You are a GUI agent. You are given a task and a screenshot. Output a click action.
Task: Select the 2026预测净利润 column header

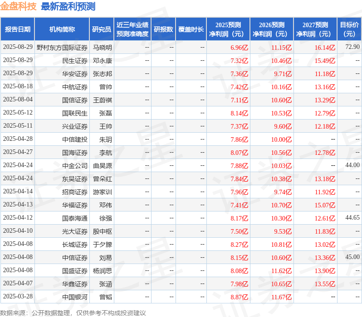pos(272,29)
